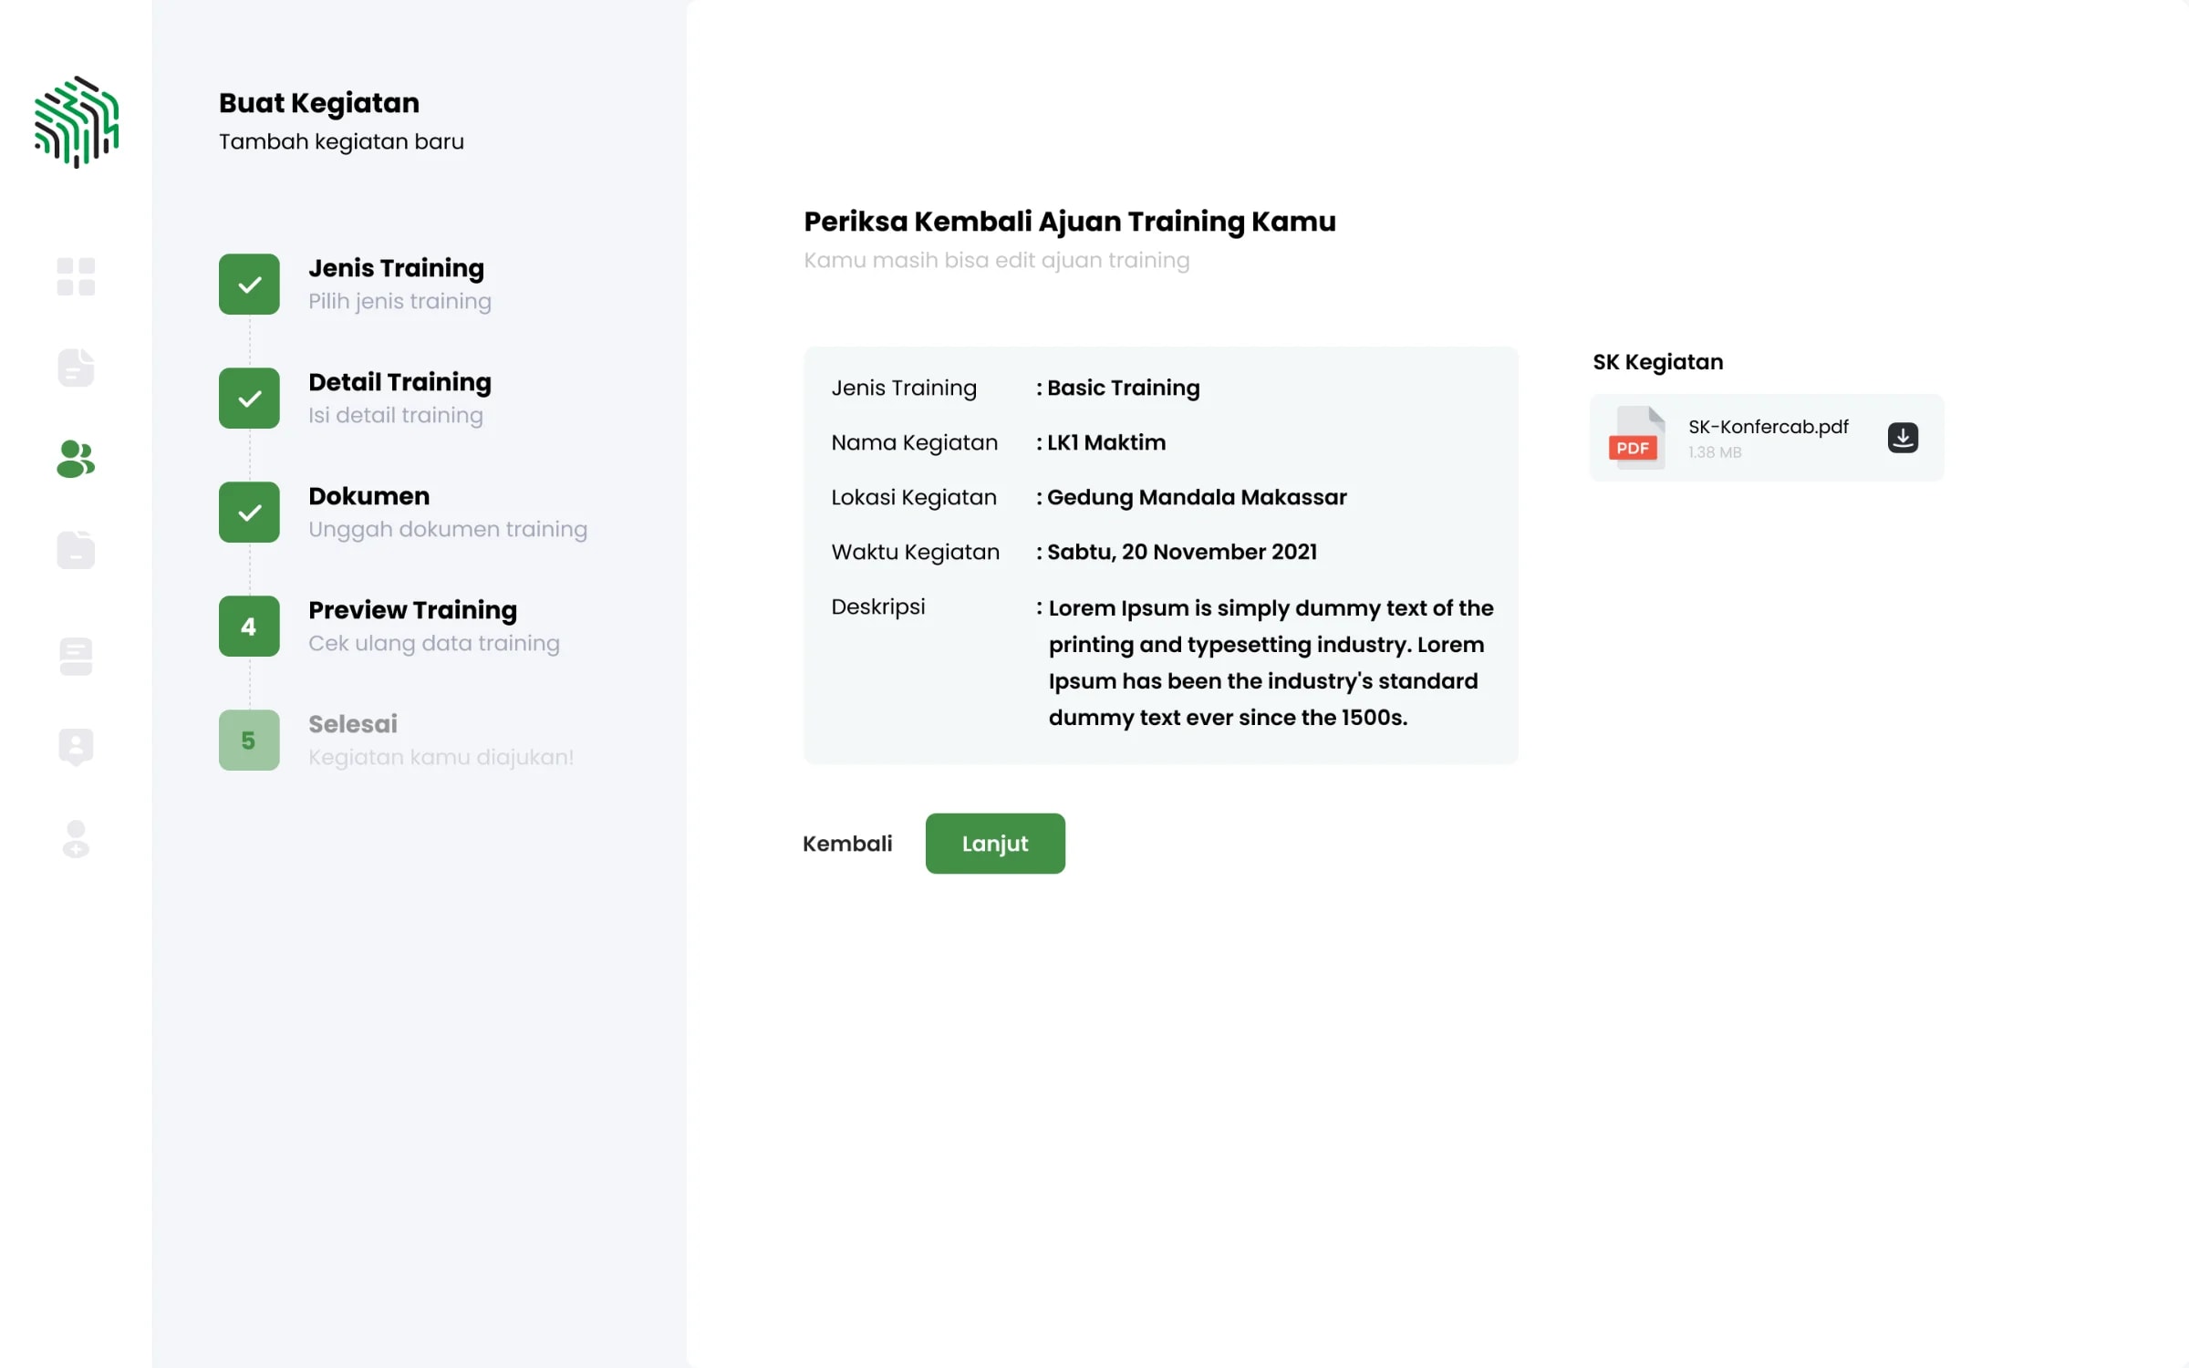This screenshot has width=2189, height=1368.
Task: Click 'Tambah kegiatan baru' subtitle
Action: [341, 141]
